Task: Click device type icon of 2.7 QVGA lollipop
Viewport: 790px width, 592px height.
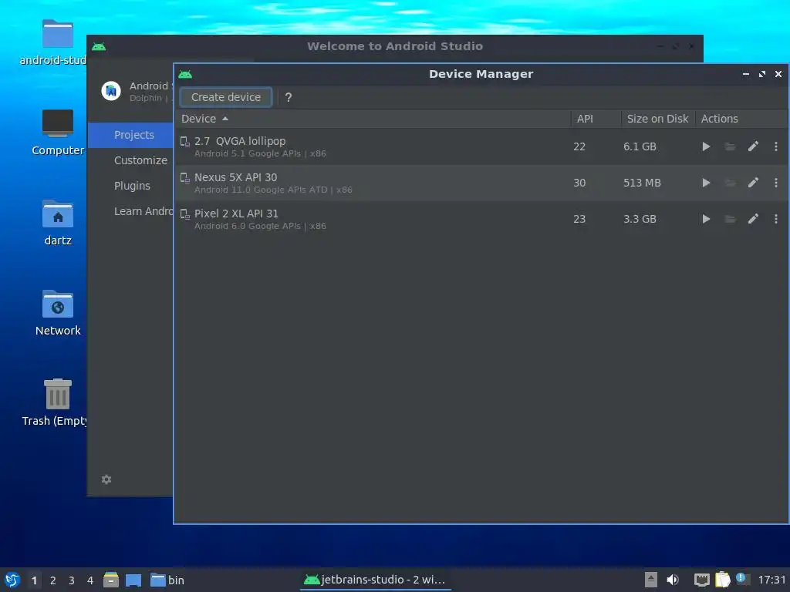Action: coord(185,142)
